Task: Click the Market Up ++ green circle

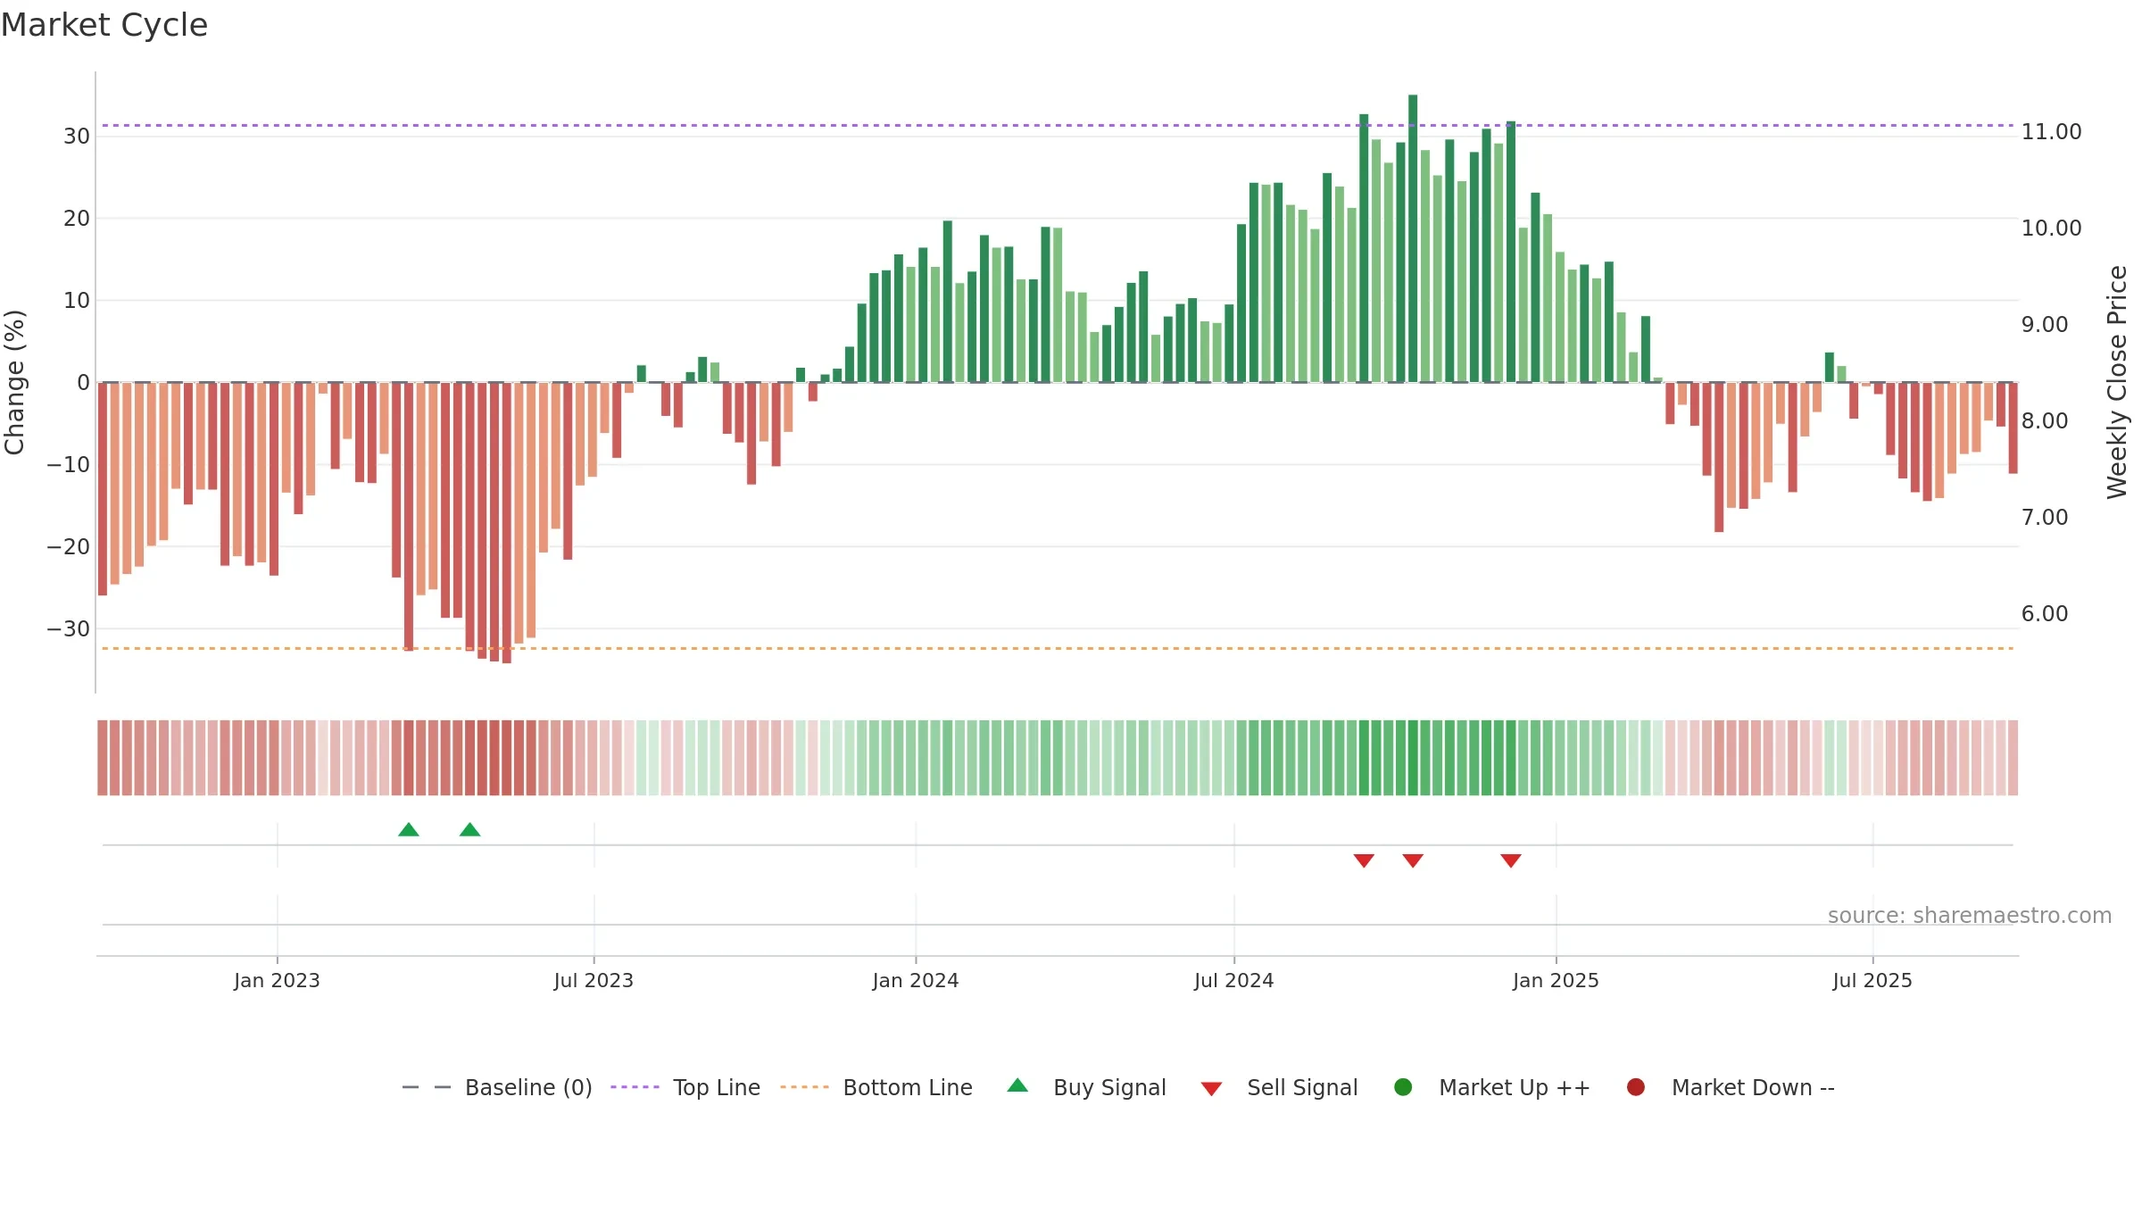Action: coord(1403,1087)
